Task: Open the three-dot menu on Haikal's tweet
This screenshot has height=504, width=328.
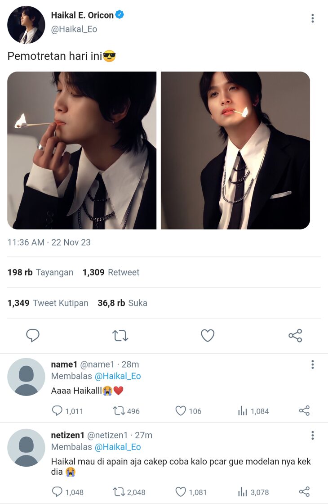Action: coord(312,18)
